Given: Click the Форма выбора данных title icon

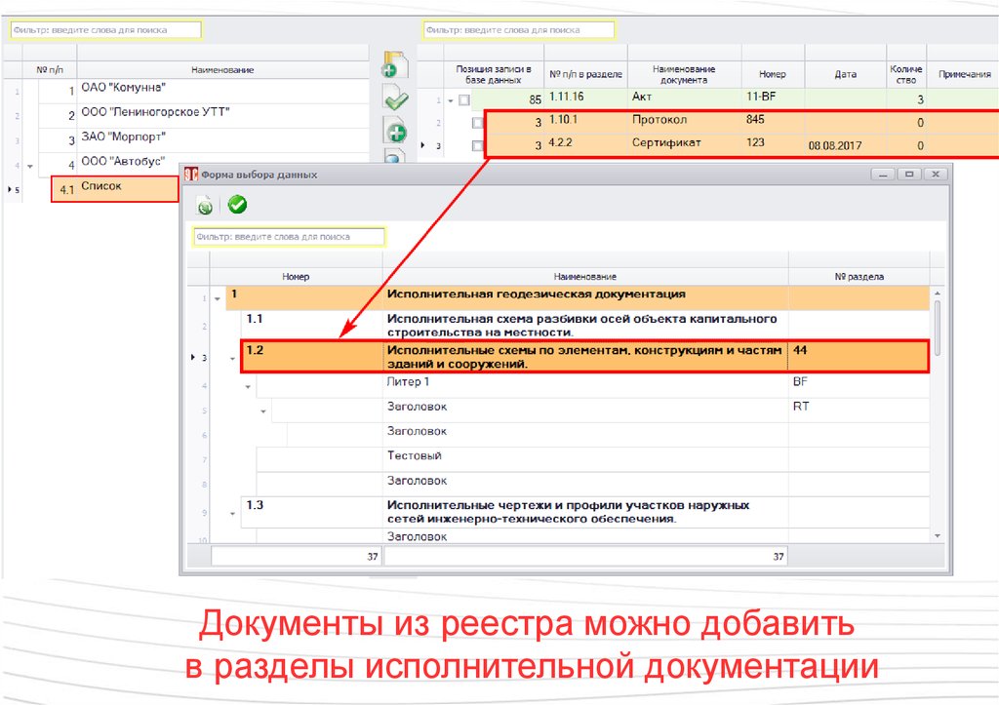Looking at the screenshot, I should coord(192,175).
